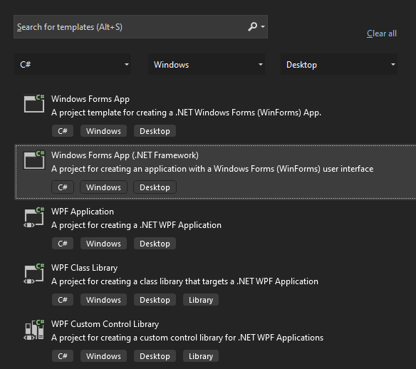Click the Library tag under WPF Class Library

(201, 300)
